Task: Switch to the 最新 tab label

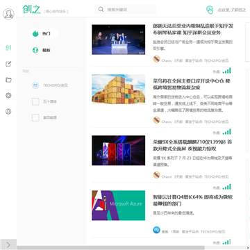Action: tap(46, 50)
